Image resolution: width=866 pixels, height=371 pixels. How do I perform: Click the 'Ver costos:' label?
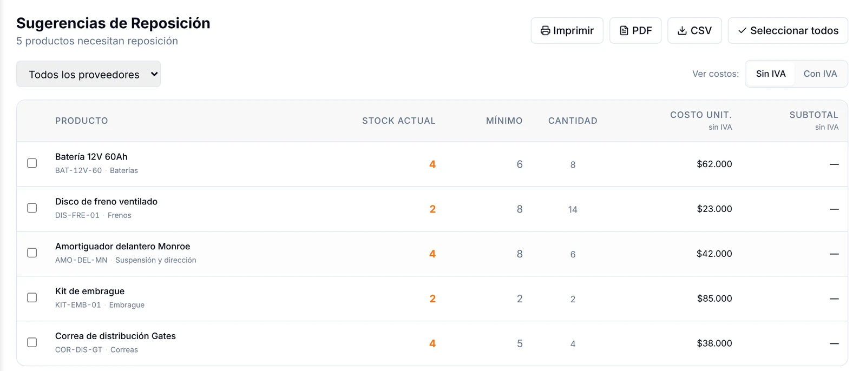tap(716, 74)
